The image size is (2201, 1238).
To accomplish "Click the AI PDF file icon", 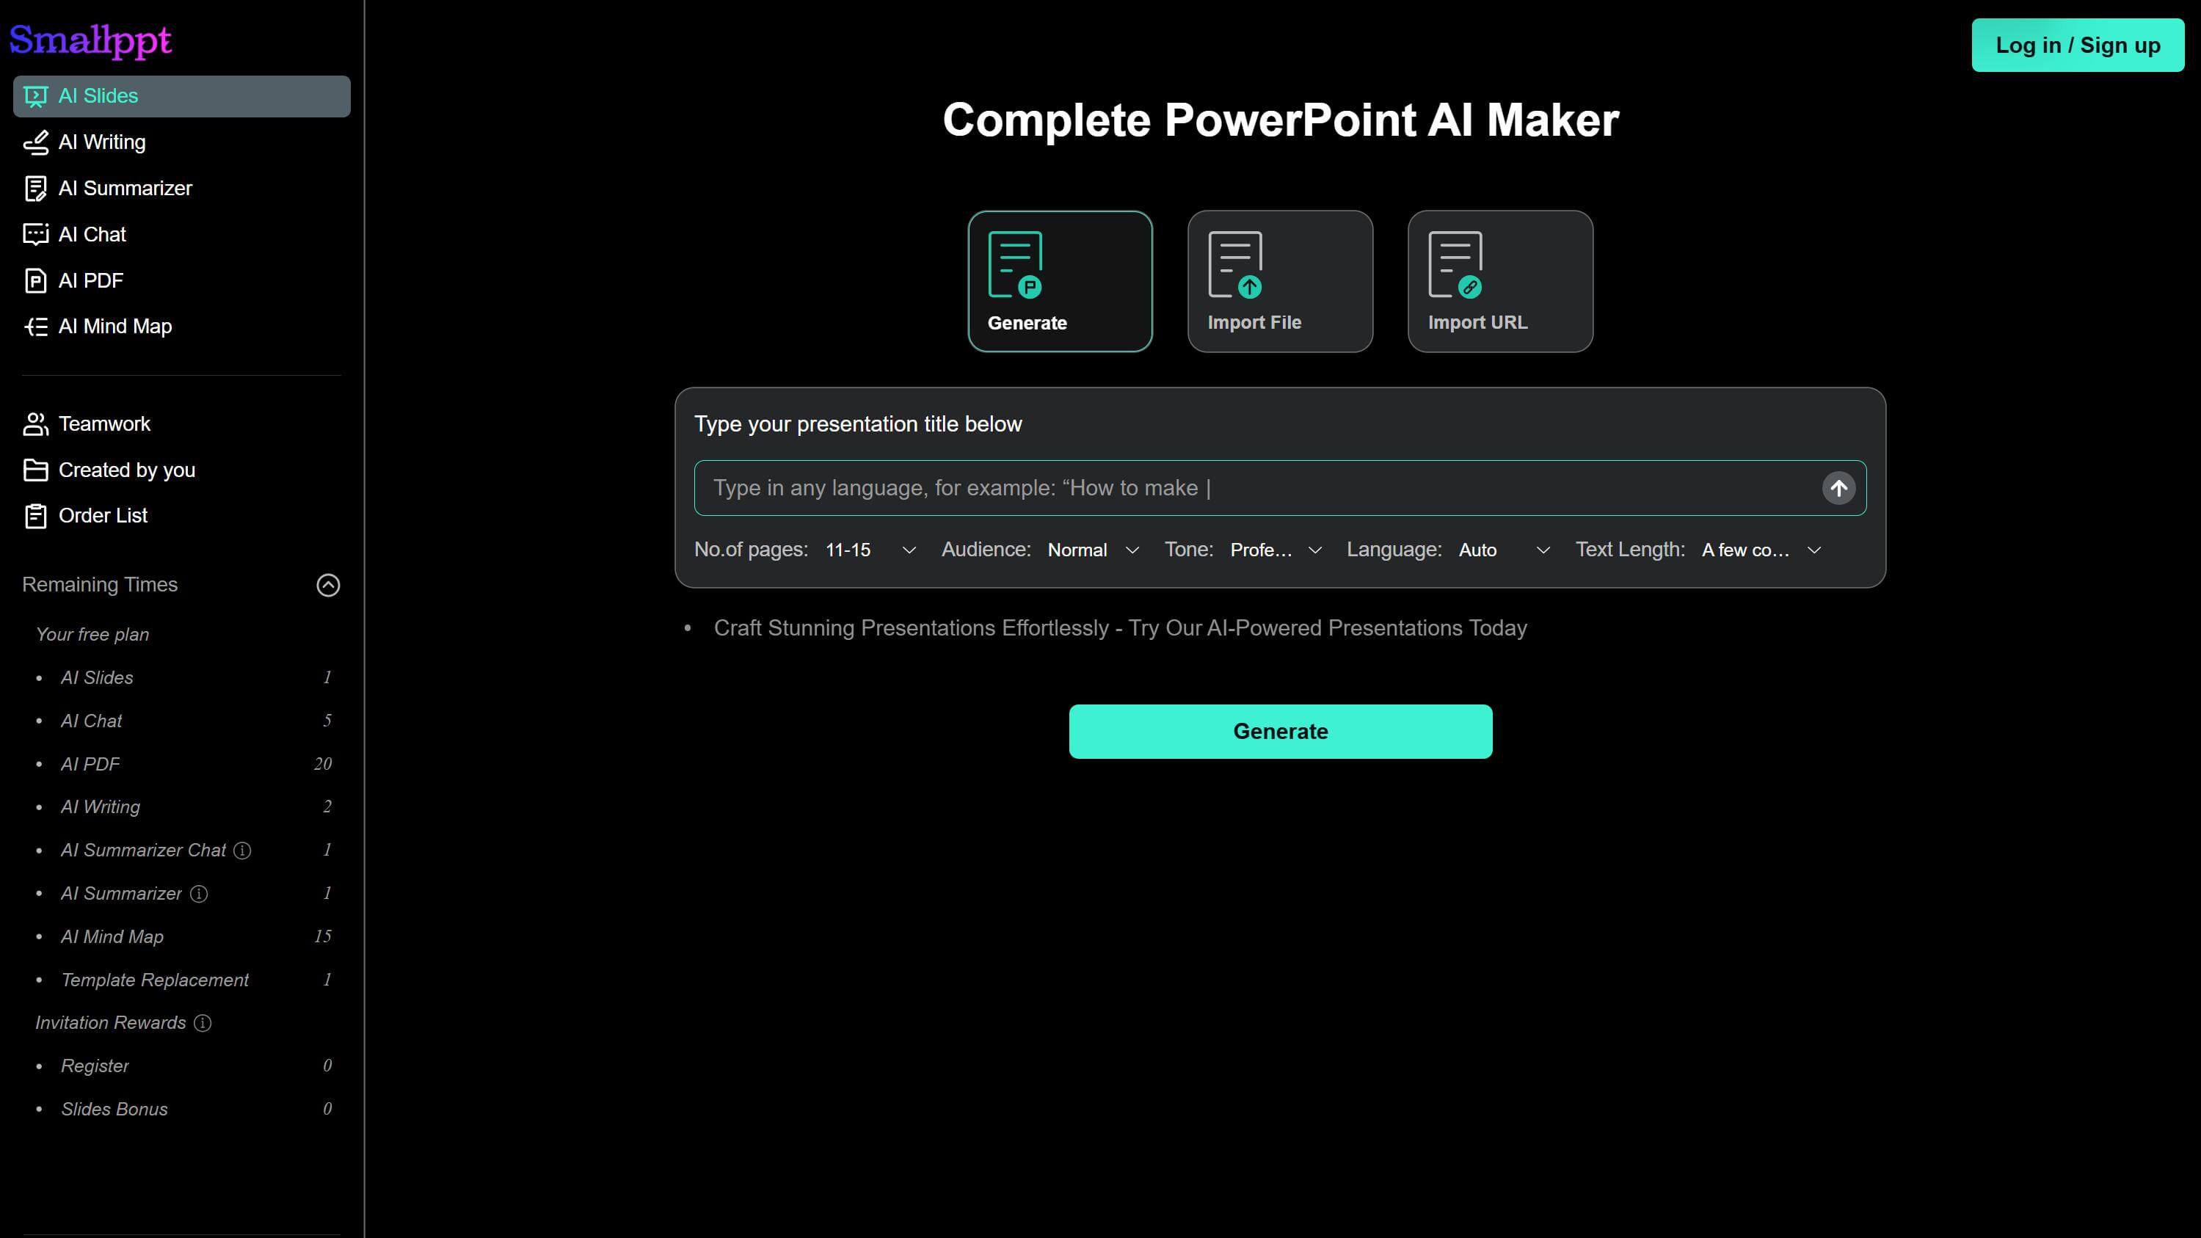I will (x=36, y=281).
